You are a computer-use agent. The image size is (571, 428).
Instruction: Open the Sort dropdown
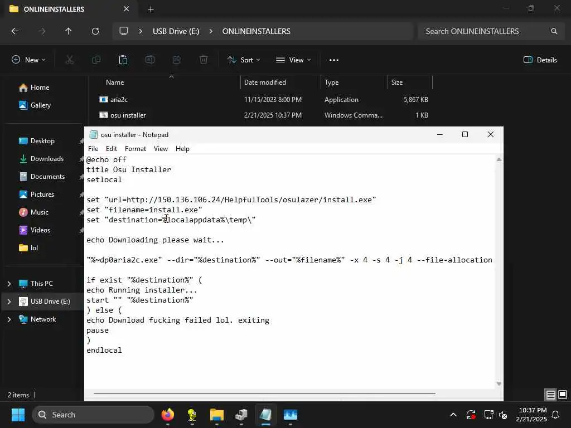(x=244, y=60)
